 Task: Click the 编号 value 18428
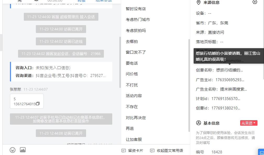tap(217, 152)
